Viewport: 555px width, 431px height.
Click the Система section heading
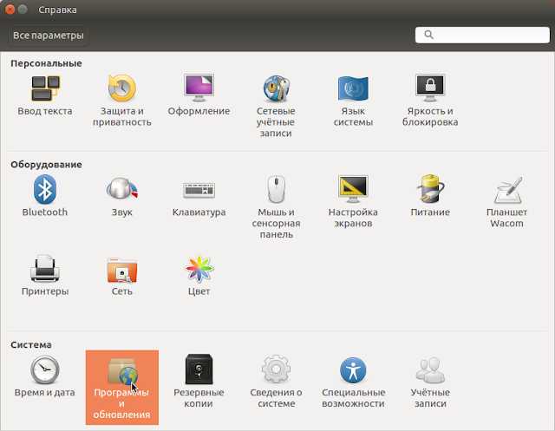tap(31, 344)
